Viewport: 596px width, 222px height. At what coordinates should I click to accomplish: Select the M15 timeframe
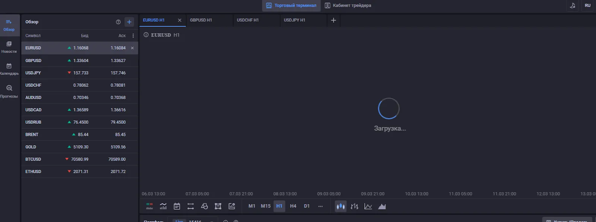(x=266, y=206)
